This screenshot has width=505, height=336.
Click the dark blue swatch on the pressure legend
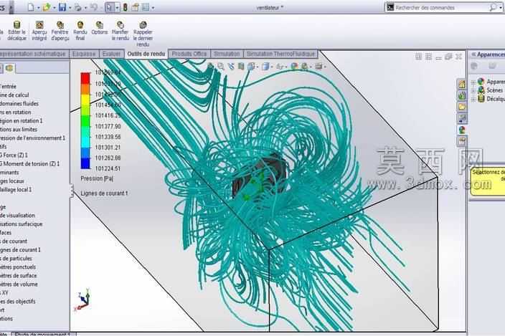[x=85, y=163]
